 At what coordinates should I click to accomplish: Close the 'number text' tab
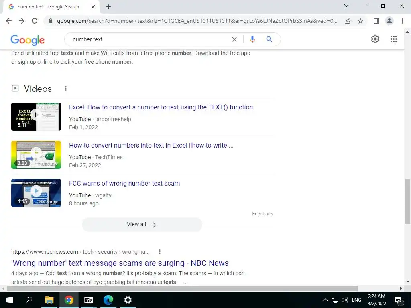tap(93, 7)
